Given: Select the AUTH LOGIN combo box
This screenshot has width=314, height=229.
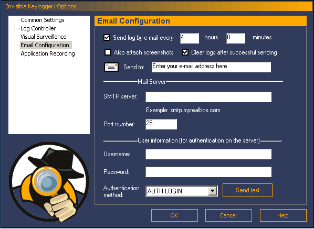Looking at the screenshot, I should point(182,191).
